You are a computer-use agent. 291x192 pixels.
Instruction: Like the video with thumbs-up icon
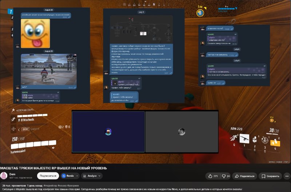213,176
